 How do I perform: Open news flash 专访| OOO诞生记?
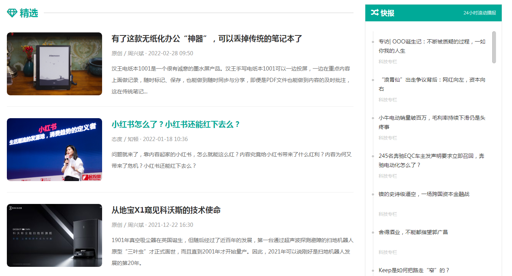[x=432, y=46]
